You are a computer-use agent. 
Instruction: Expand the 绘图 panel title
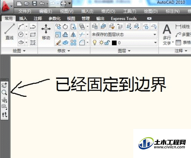point(19,51)
